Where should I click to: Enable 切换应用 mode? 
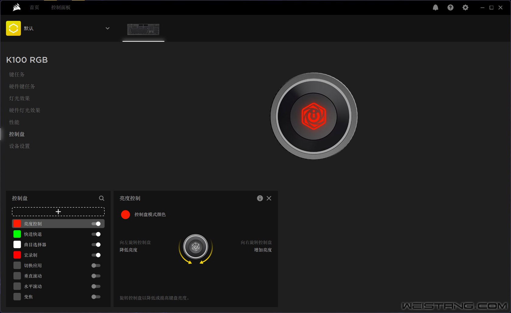coord(96,265)
